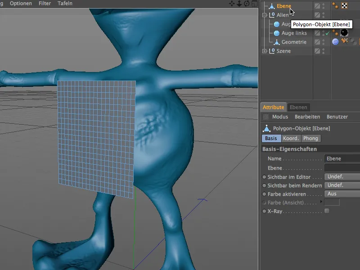The width and height of the screenshot is (360, 270).
Task: Click the layer square for Ebene row
Action: (x=317, y=6)
